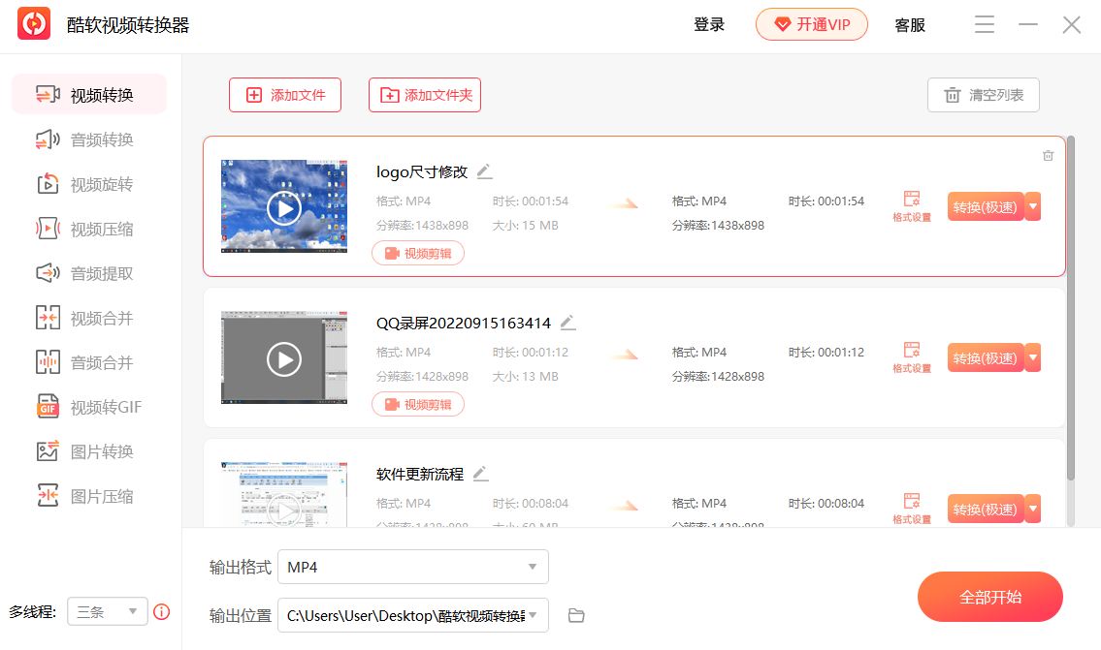Open 格式设置 for QQ录屏20220915163414
The width and height of the screenshot is (1101, 650).
coord(912,358)
